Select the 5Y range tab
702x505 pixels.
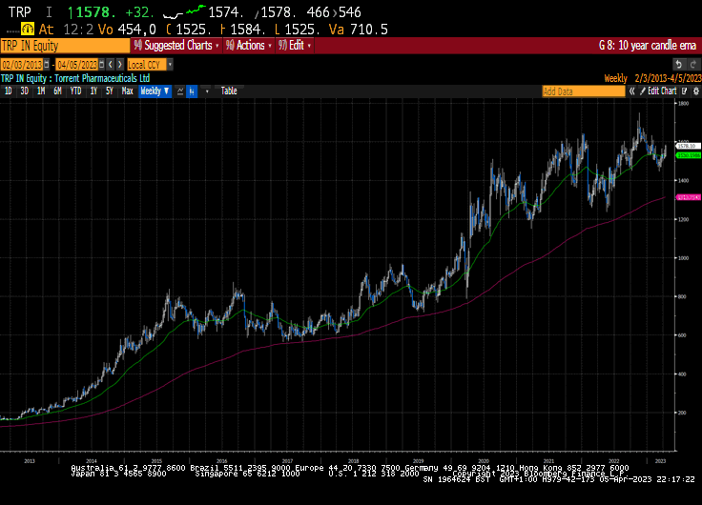coord(110,91)
